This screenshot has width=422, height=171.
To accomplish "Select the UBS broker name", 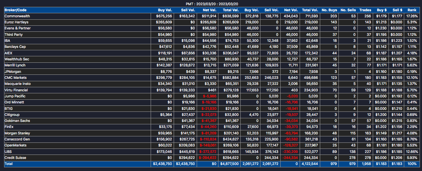I will [8, 152].
